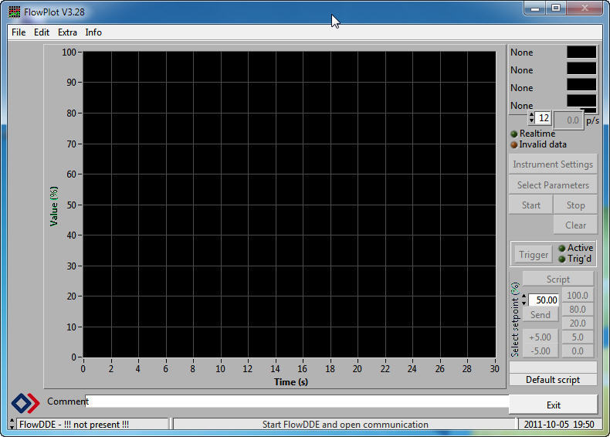Click the Clear button

point(575,225)
